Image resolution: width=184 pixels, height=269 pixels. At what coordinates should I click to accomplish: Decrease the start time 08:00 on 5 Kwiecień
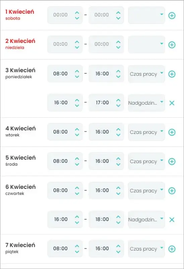[77, 164]
